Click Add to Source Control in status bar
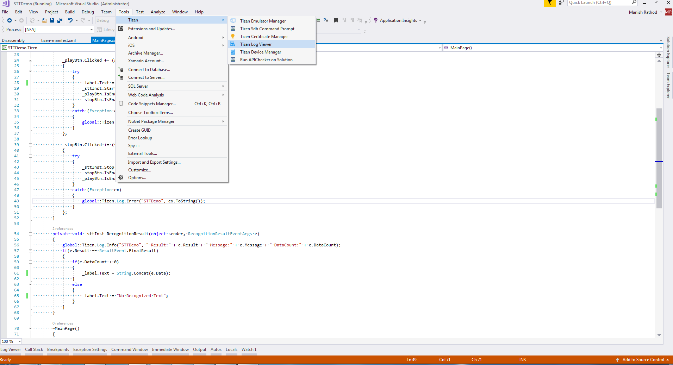The height and width of the screenshot is (365, 673). (x=643, y=360)
